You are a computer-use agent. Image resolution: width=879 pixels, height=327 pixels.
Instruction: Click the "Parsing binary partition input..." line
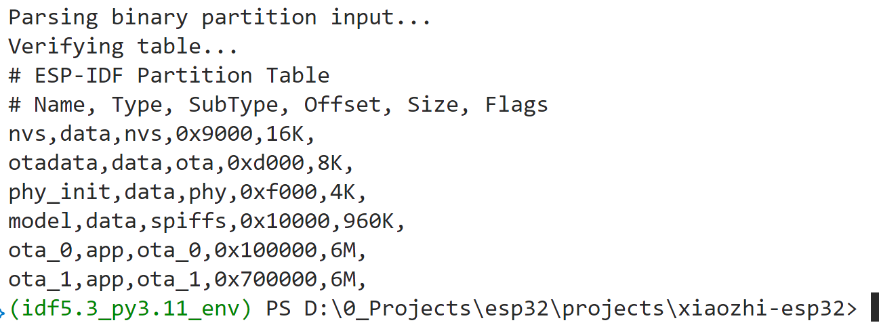(220, 18)
